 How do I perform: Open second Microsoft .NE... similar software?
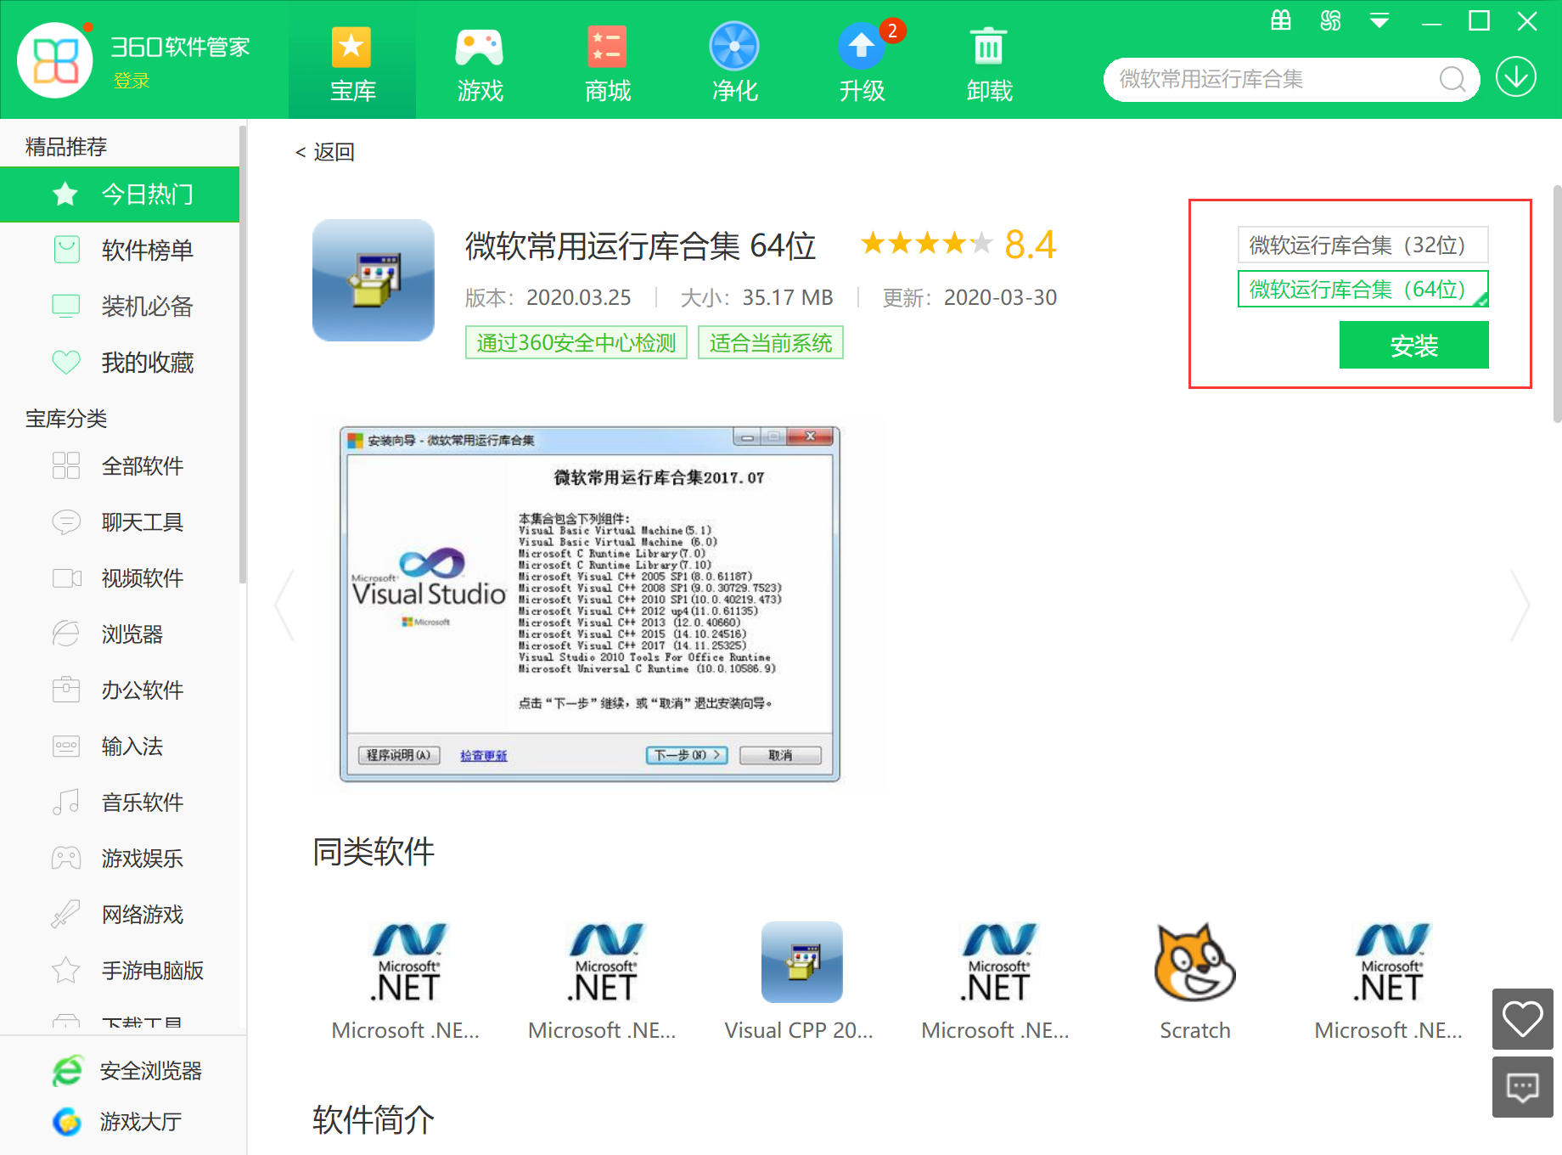(x=603, y=982)
